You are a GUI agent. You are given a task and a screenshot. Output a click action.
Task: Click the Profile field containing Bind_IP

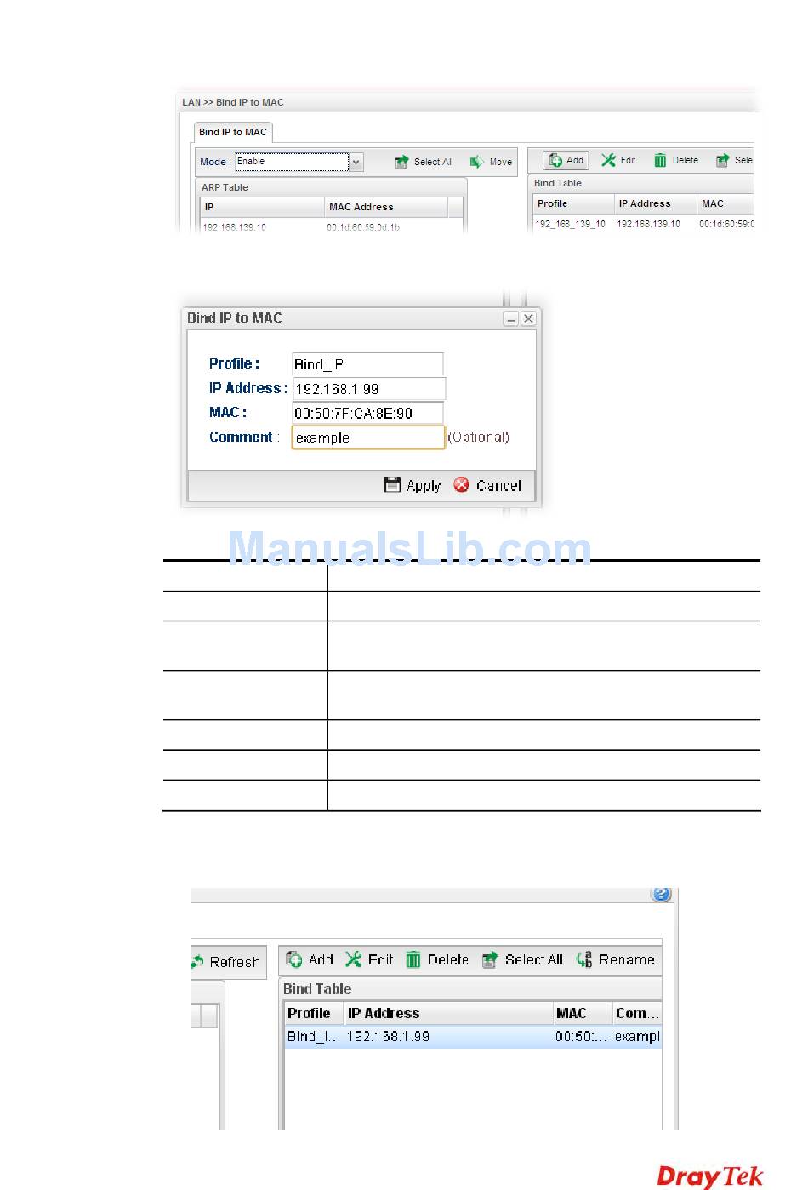[367, 364]
